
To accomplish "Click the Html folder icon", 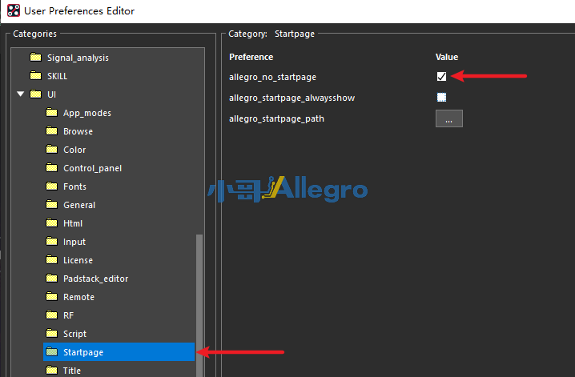I will 52,223.
